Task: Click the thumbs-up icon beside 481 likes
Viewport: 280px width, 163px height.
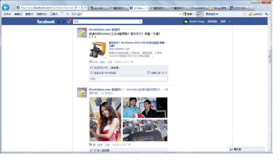Action: tap(91, 67)
